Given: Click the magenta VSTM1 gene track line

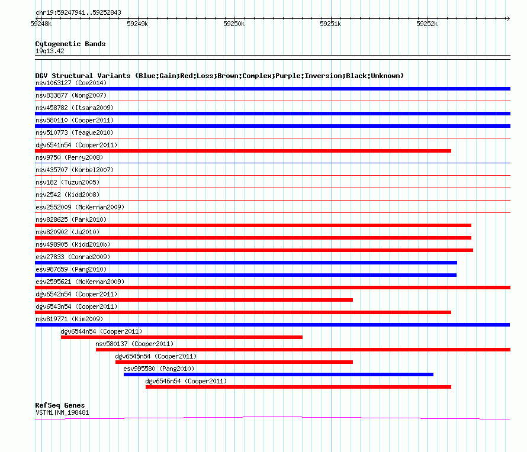Looking at the screenshot, I should (x=272, y=418).
